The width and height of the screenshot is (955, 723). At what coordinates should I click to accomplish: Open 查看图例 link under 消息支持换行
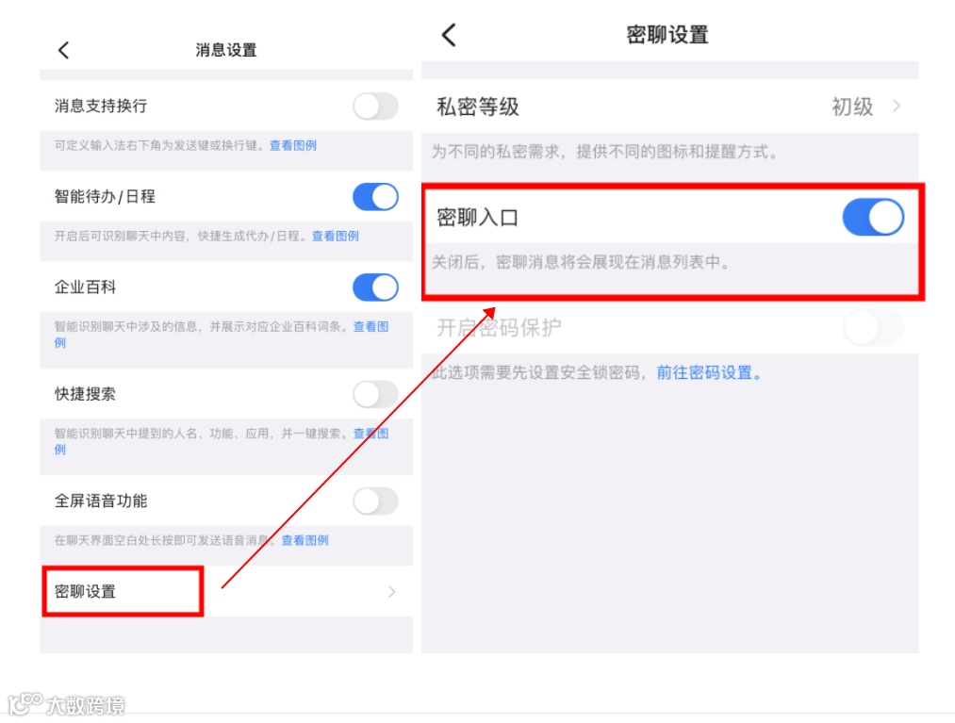click(x=293, y=145)
